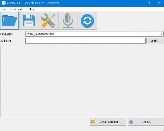Save transcript using the floppy disk icon
This screenshot has width=164, height=131.
(x=29, y=21)
